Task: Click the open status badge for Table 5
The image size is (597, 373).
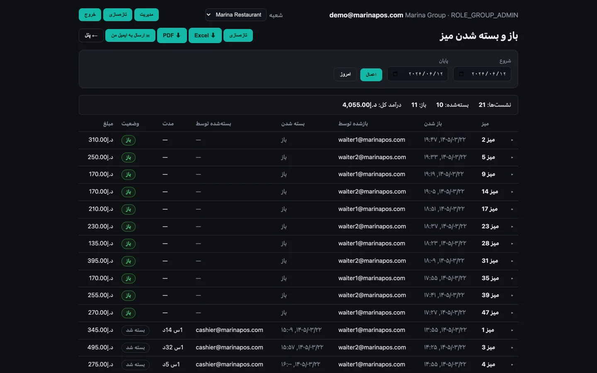Action: point(129,157)
